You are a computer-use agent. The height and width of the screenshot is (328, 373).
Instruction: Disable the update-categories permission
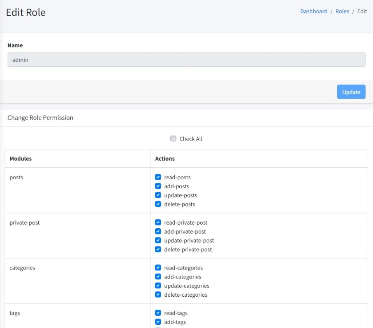(x=158, y=286)
